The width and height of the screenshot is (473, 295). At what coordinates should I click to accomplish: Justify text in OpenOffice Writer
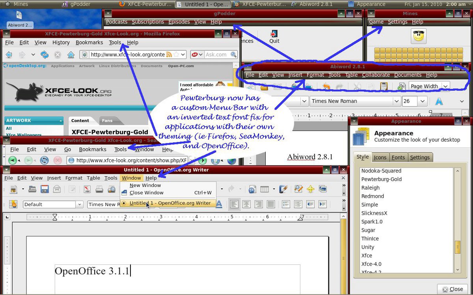[x=271, y=204]
